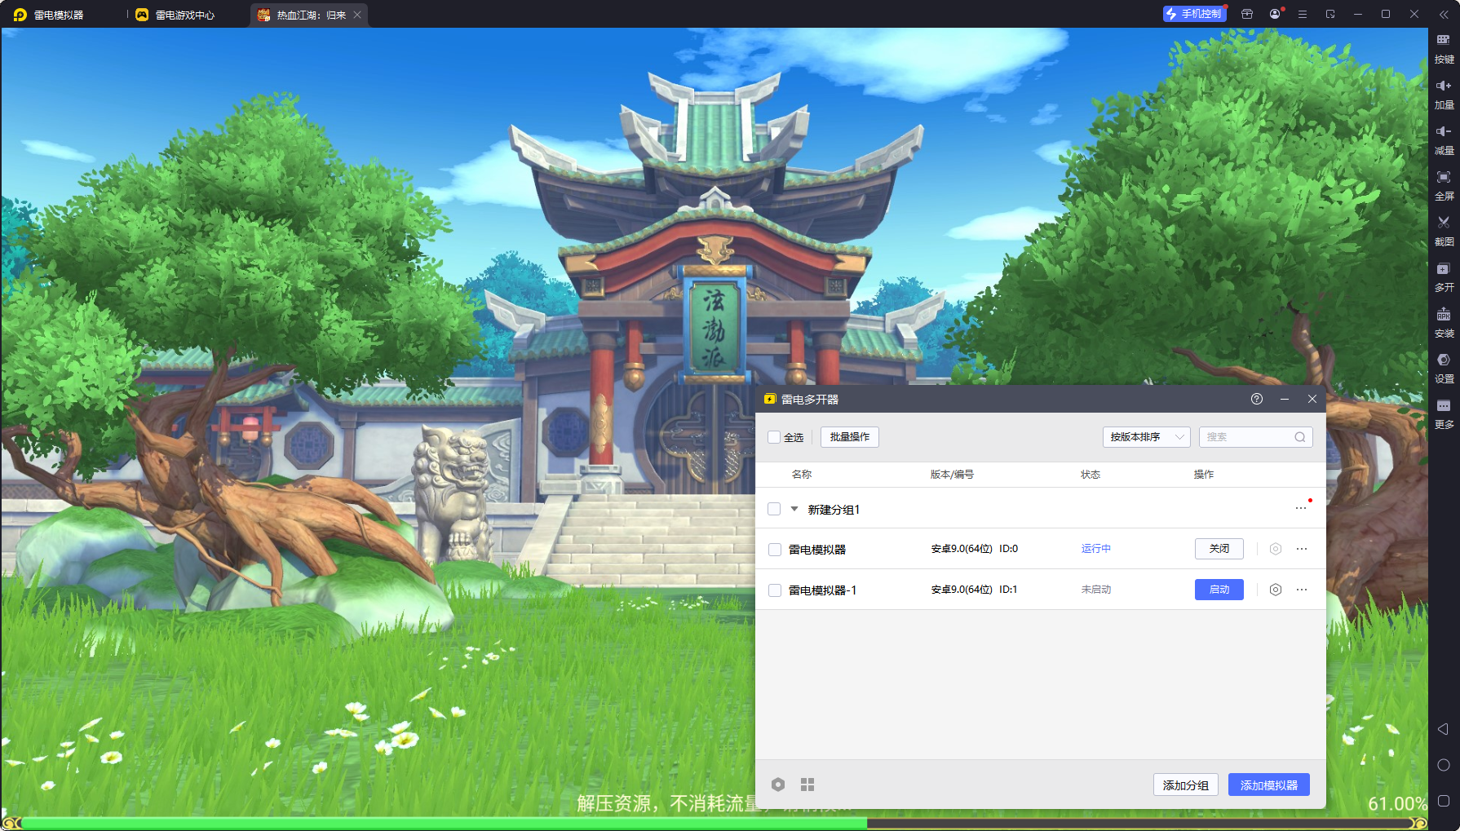Check the 新建分组1 group checkbox
Image resolution: width=1460 pixels, height=831 pixels.
(774, 509)
